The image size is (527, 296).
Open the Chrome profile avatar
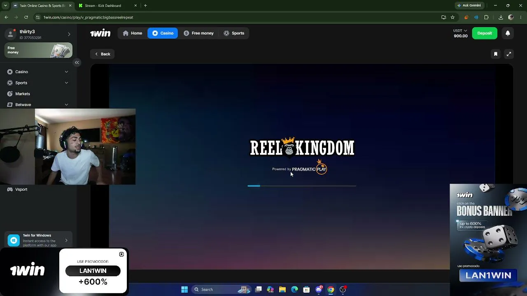click(511, 17)
